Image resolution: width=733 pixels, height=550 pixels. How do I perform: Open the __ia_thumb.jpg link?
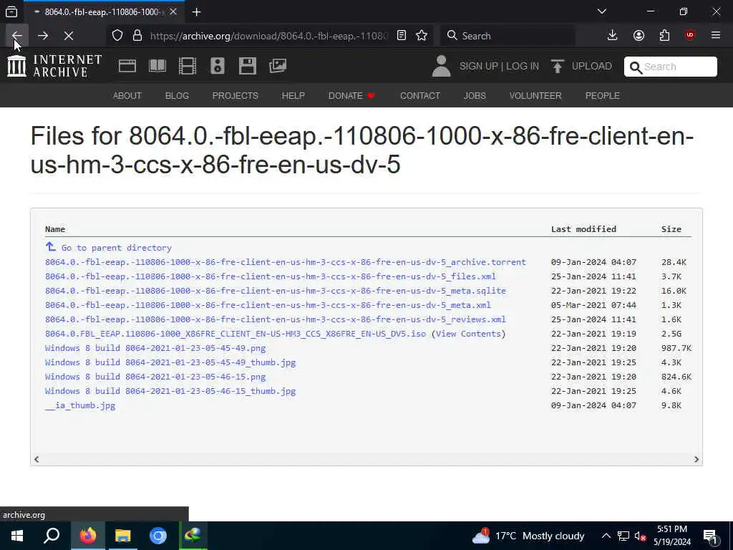[x=80, y=405]
